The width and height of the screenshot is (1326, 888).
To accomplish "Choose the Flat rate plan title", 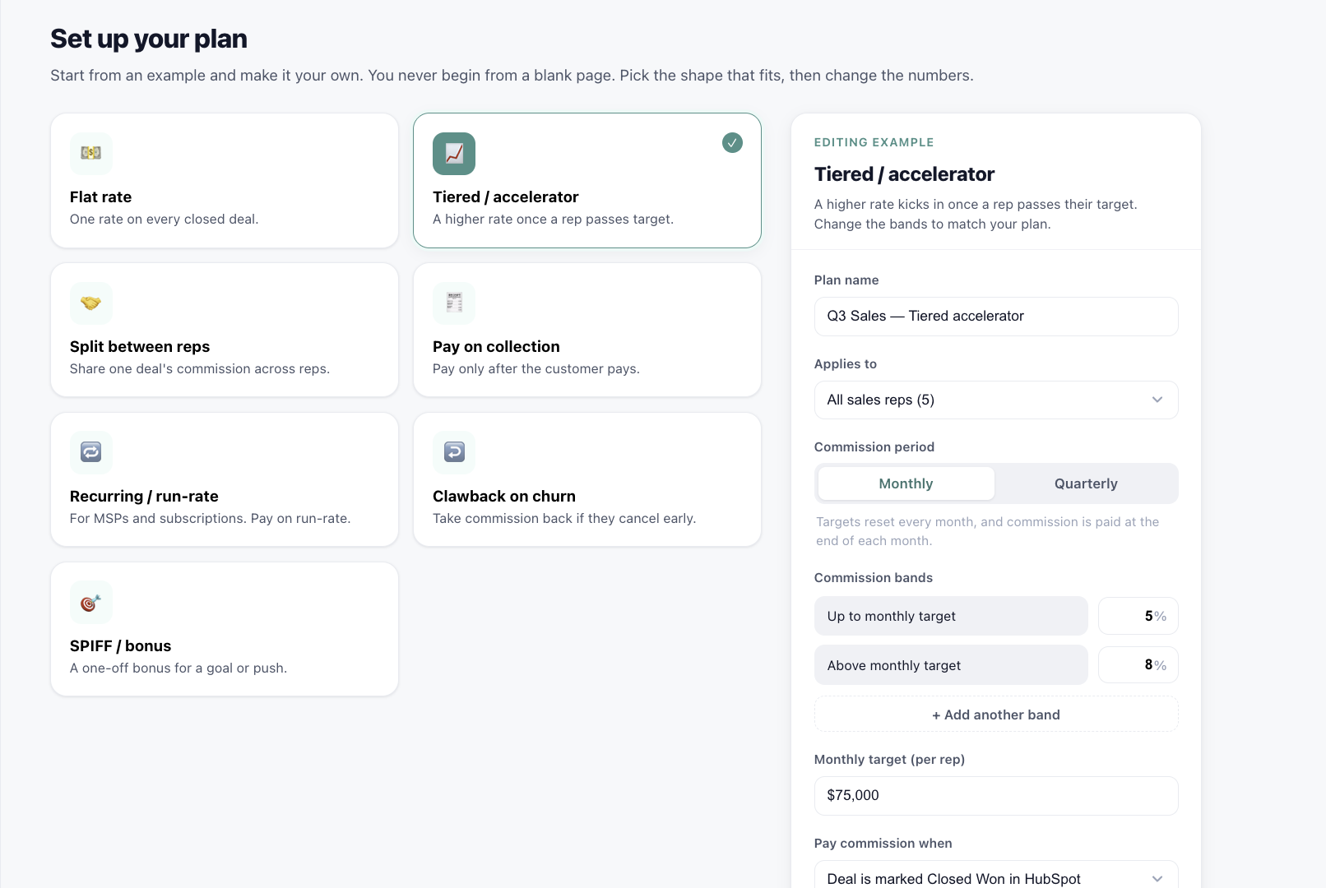I will coord(100,197).
